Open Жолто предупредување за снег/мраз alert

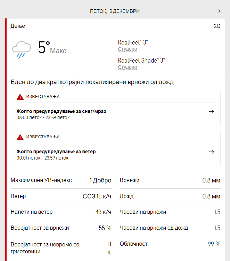pyautogui.click(x=61, y=111)
